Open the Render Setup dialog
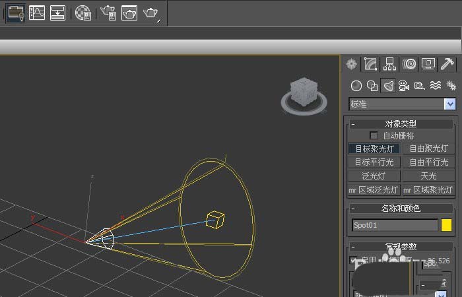462x297 pixels. pos(108,13)
